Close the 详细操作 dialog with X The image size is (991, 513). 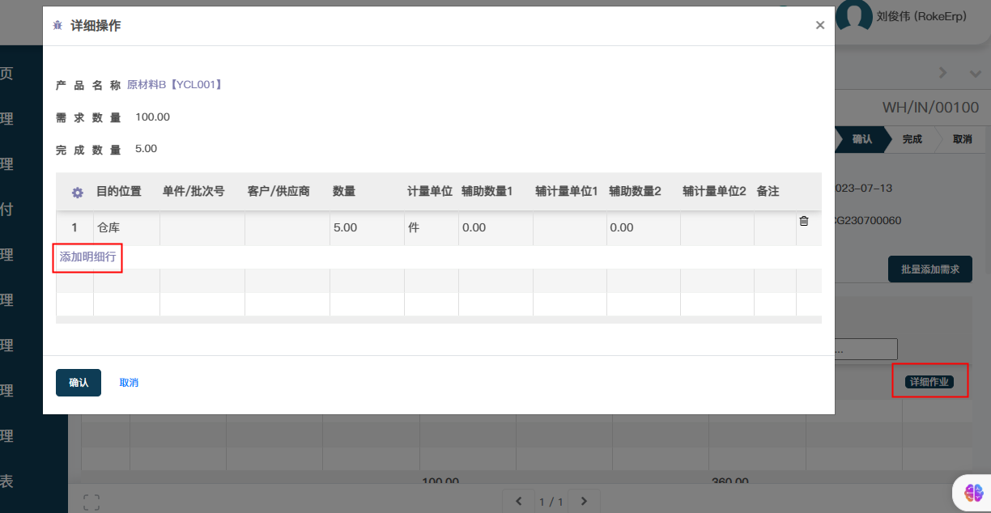(819, 26)
